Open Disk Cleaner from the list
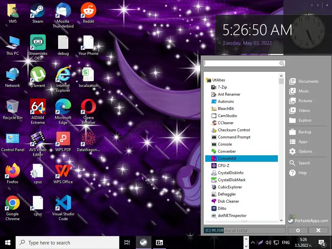The image size is (332, 249). [225, 201]
